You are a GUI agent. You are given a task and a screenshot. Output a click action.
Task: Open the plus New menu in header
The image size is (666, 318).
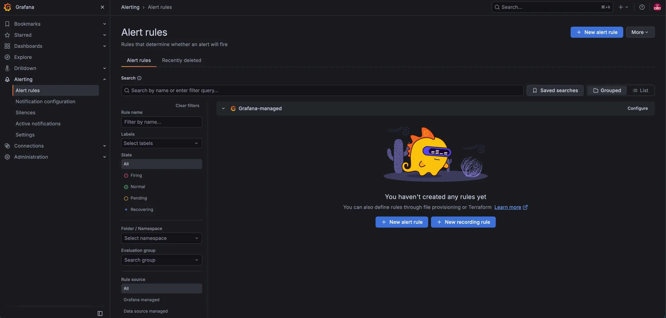[623, 7]
